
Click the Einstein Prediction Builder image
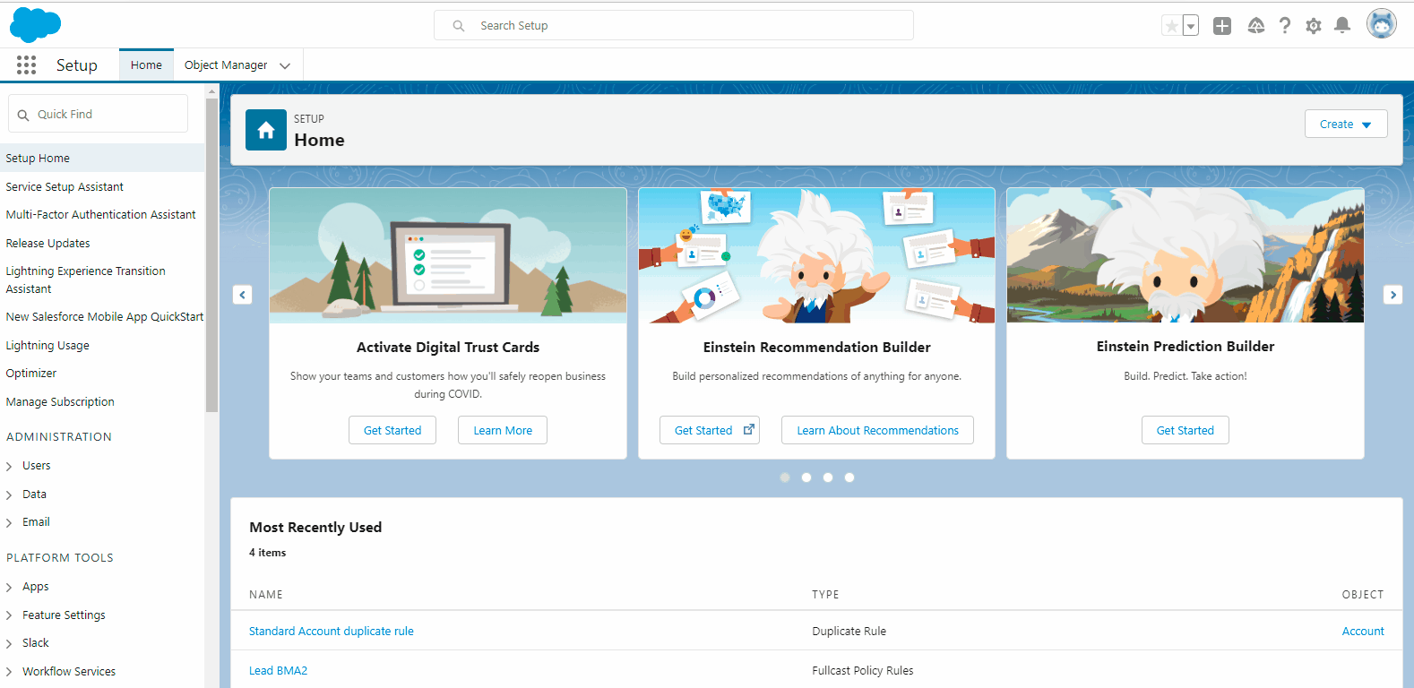point(1186,255)
